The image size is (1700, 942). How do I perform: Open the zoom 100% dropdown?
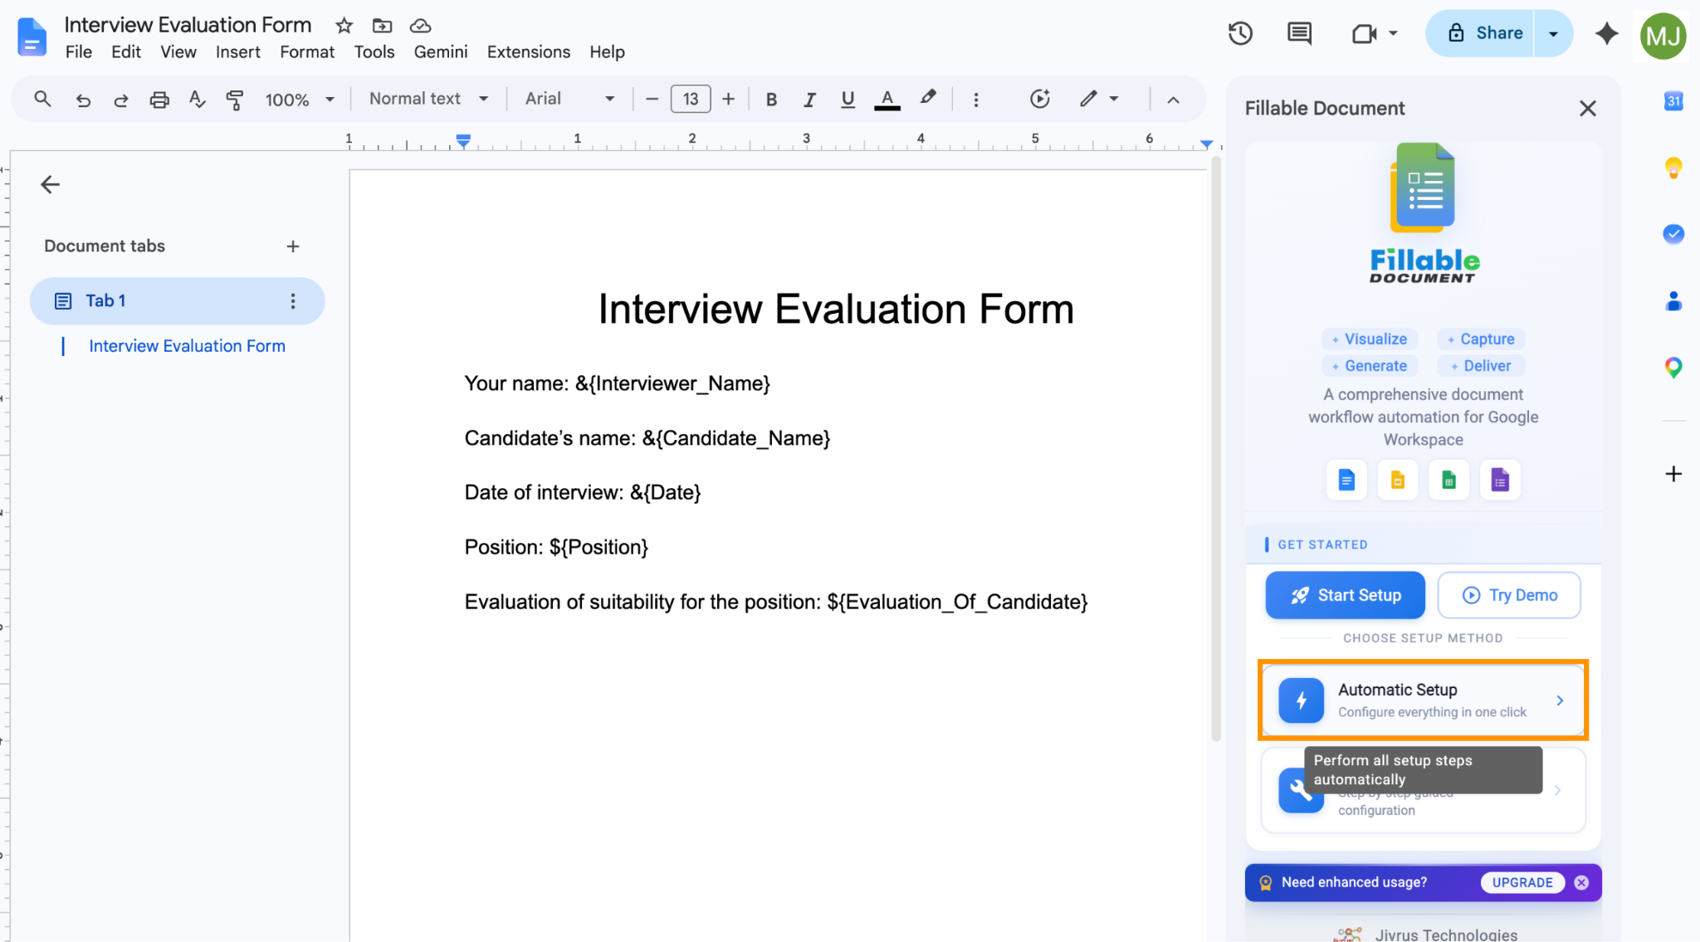[299, 100]
